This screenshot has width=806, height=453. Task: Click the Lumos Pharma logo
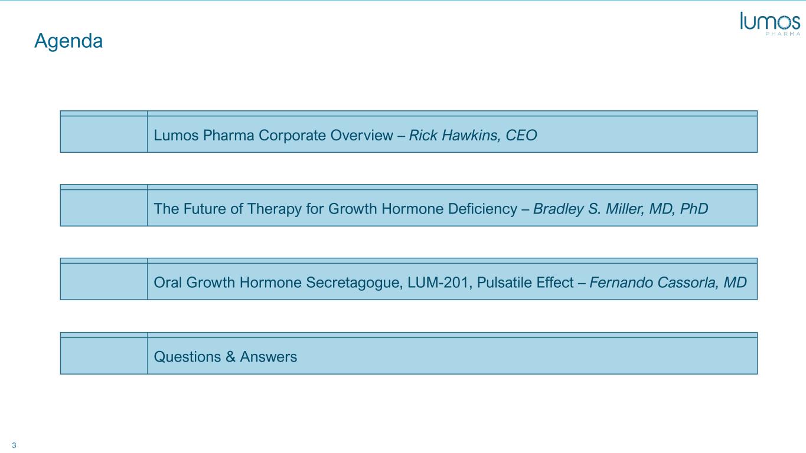click(769, 24)
